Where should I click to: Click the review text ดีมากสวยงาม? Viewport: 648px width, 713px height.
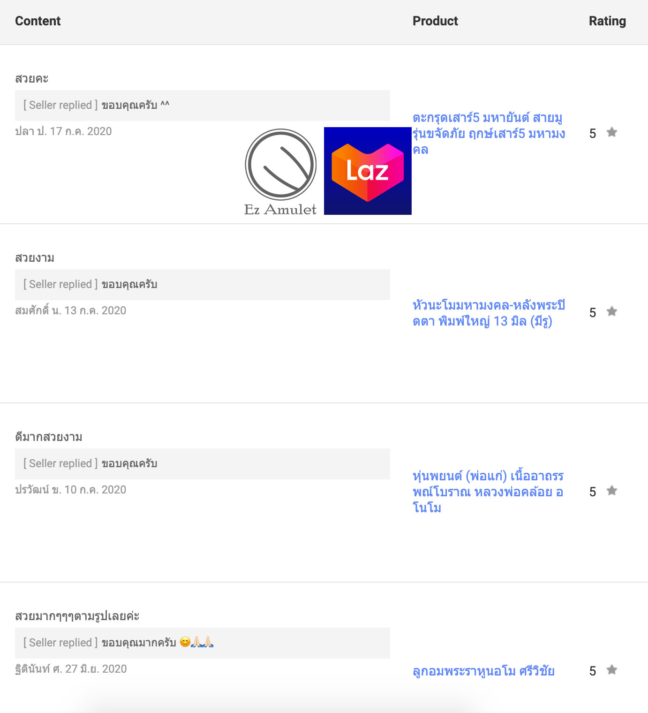coord(49,437)
